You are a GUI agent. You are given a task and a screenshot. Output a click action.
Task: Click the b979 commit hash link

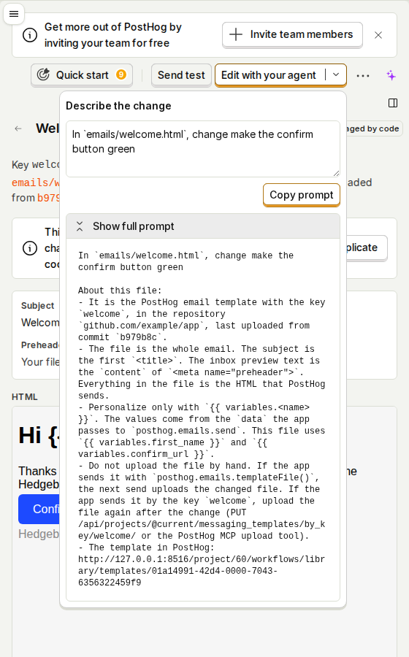tap(48, 198)
